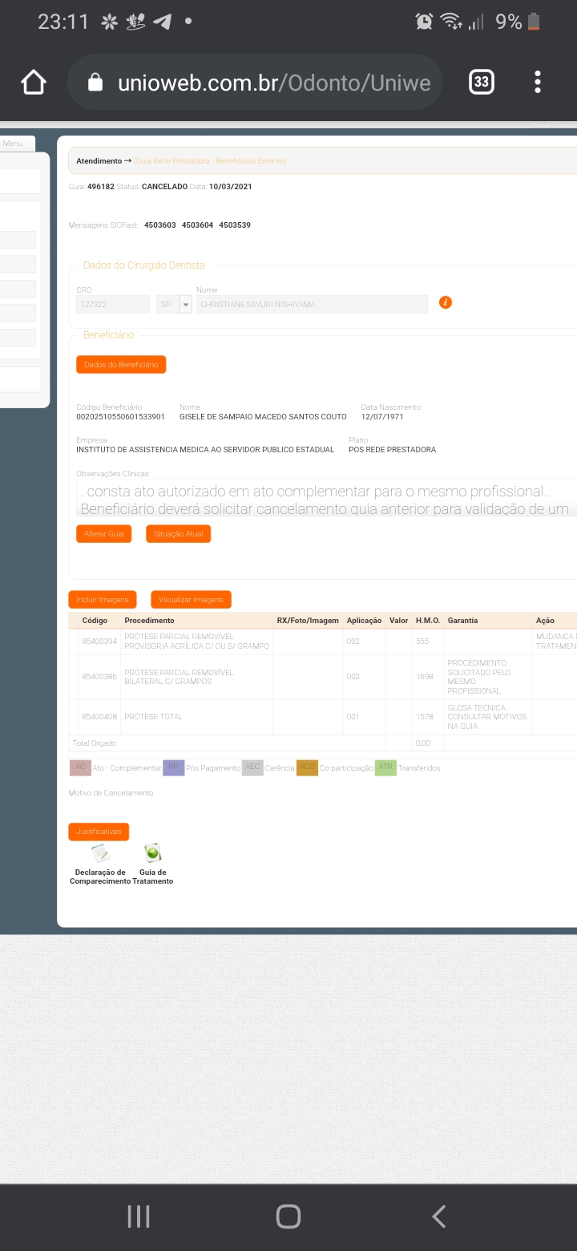Tap the Chrome home icon
The height and width of the screenshot is (1251, 577).
(x=34, y=82)
